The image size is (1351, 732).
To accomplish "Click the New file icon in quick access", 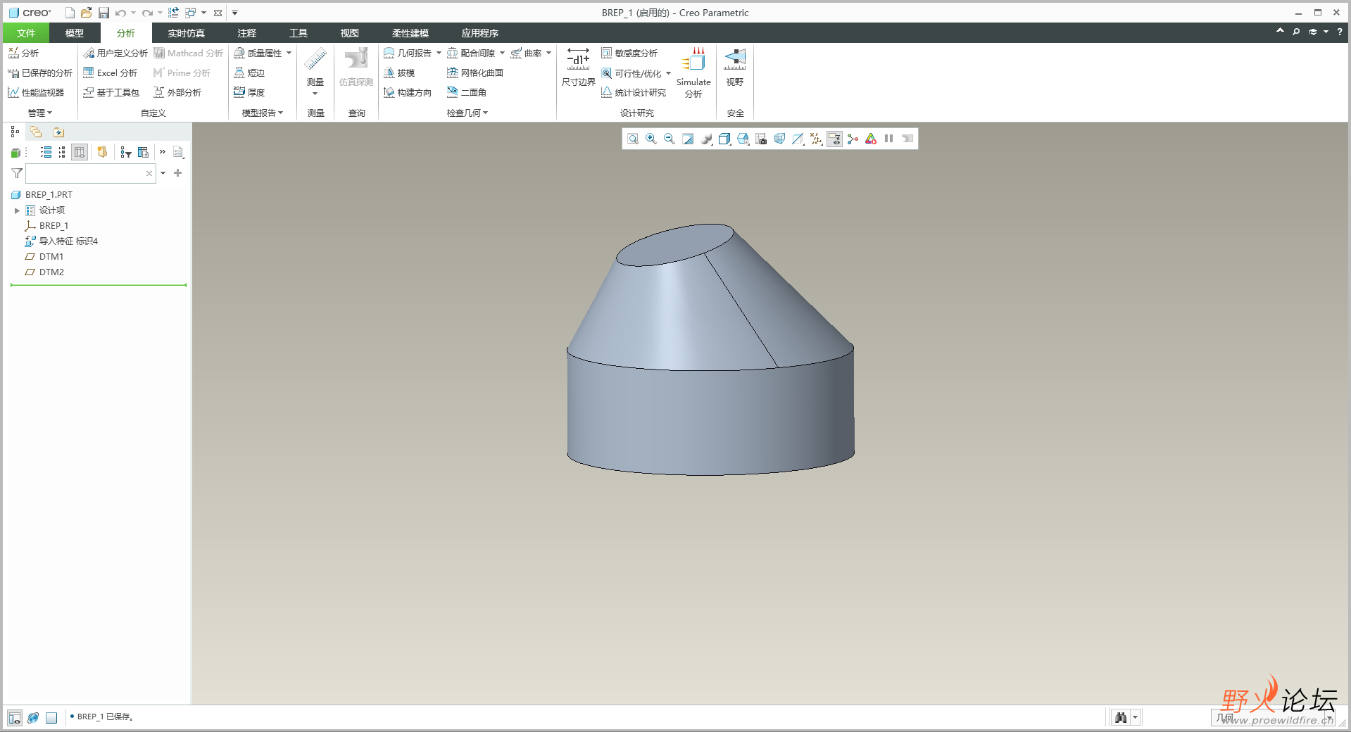I will (x=70, y=13).
